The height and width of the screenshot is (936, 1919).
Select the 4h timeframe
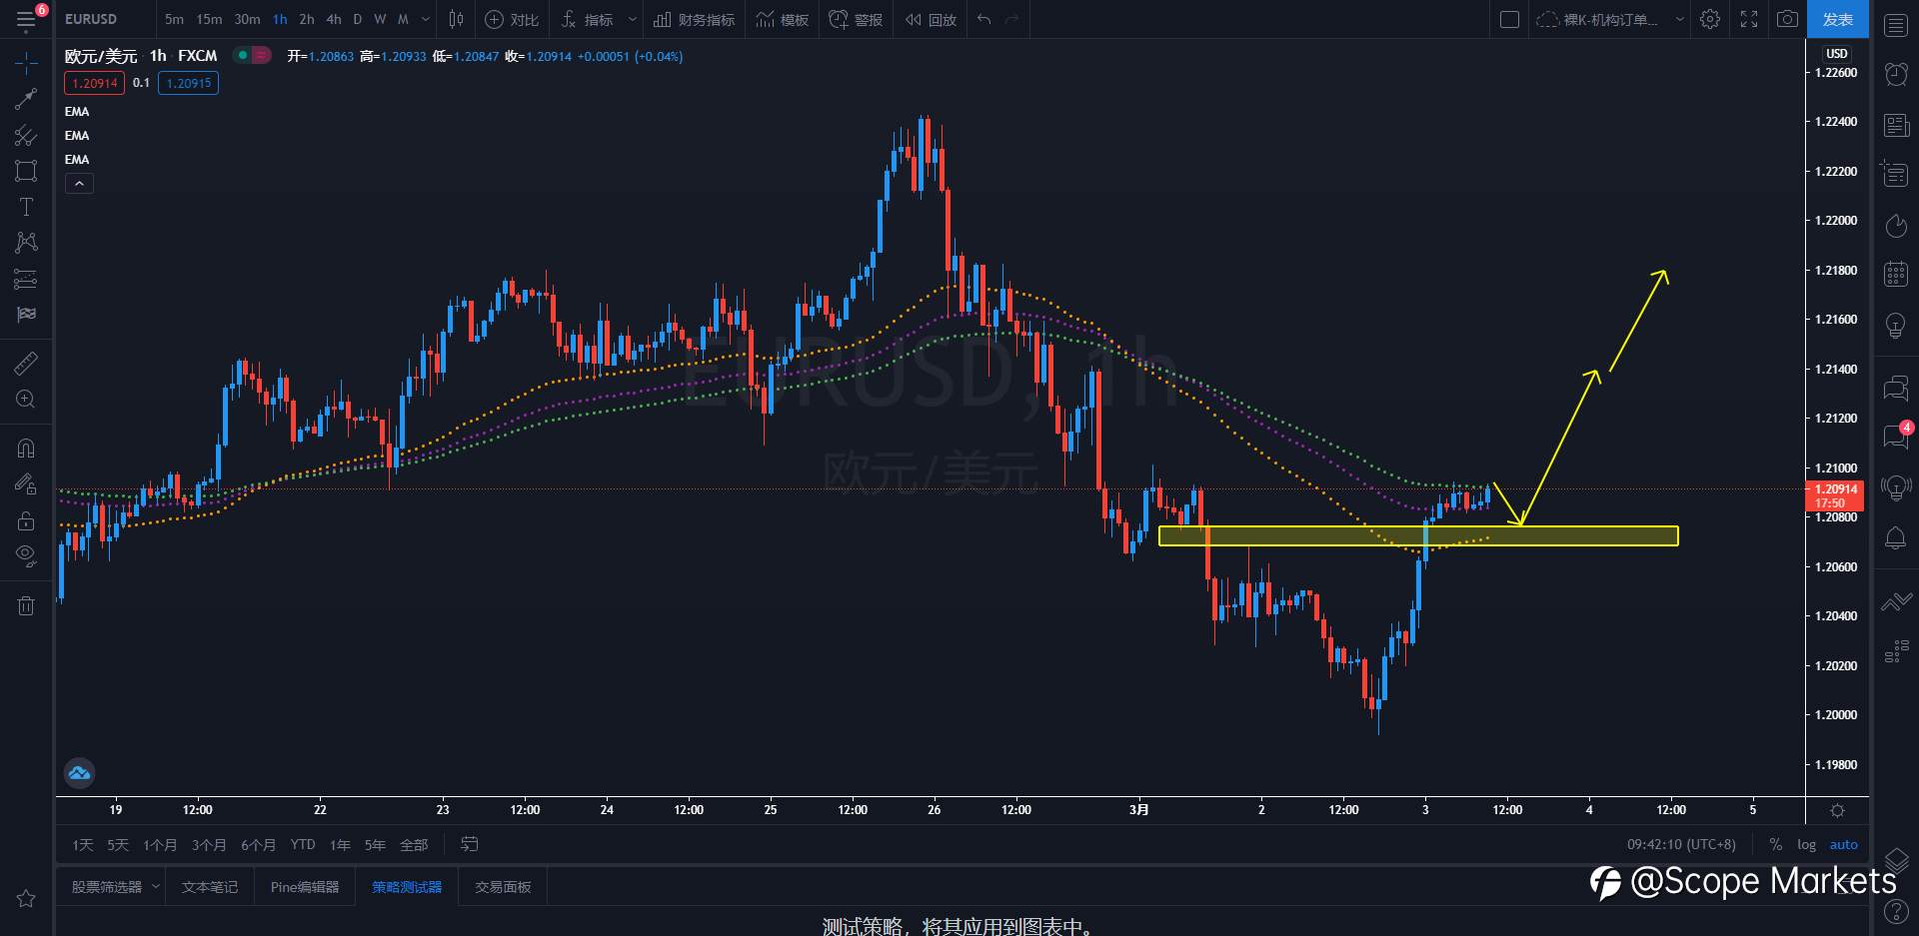(334, 19)
